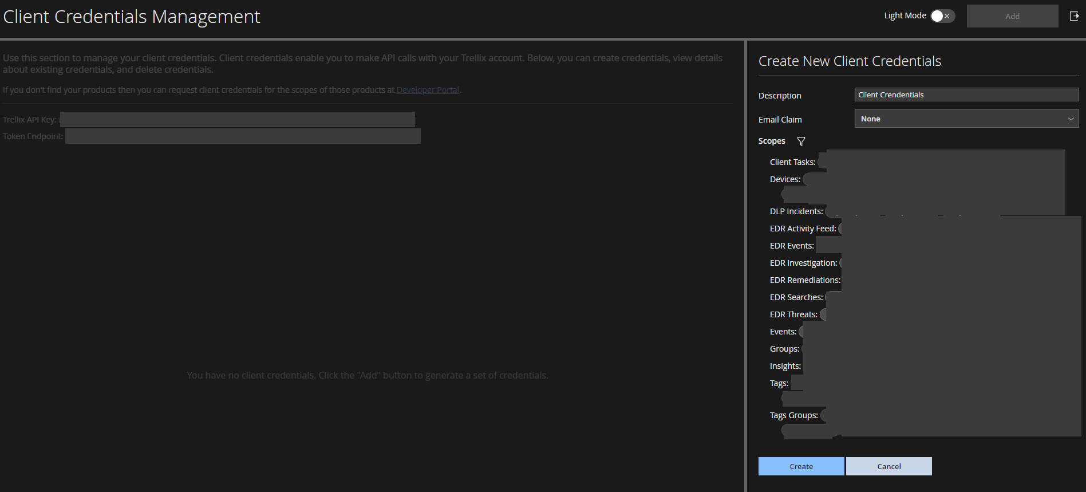Click the "Client Credentials Management" page title
Viewport: 1086px width, 492px height.
pyautogui.click(x=132, y=17)
